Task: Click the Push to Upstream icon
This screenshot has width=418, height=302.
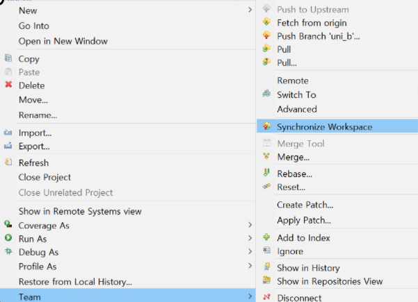Action: (266, 8)
